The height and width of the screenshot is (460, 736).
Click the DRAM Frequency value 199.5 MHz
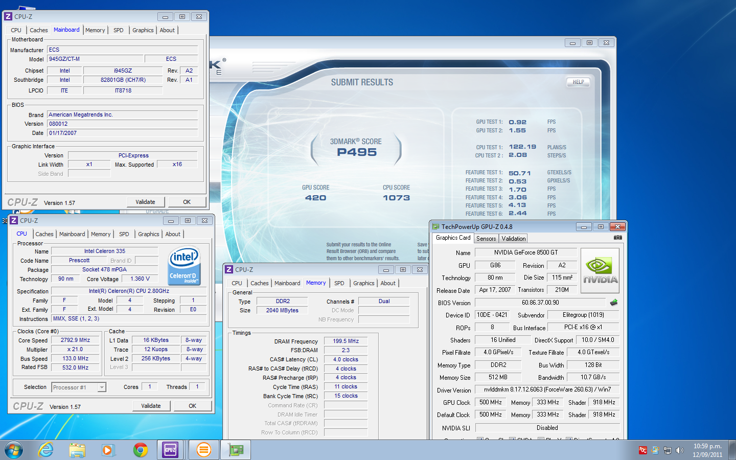[x=346, y=341]
